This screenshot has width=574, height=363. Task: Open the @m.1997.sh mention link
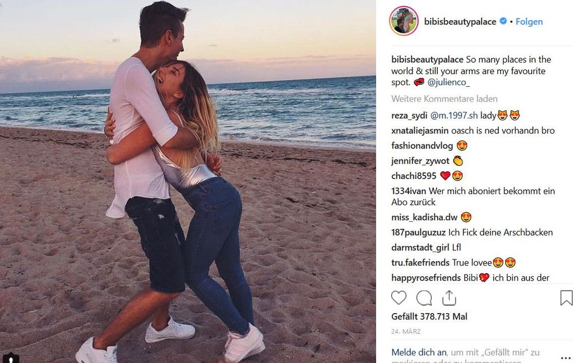click(454, 115)
